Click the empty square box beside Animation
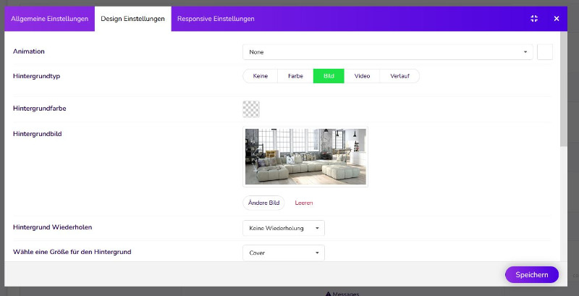Image resolution: width=579 pixels, height=296 pixels. point(545,52)
